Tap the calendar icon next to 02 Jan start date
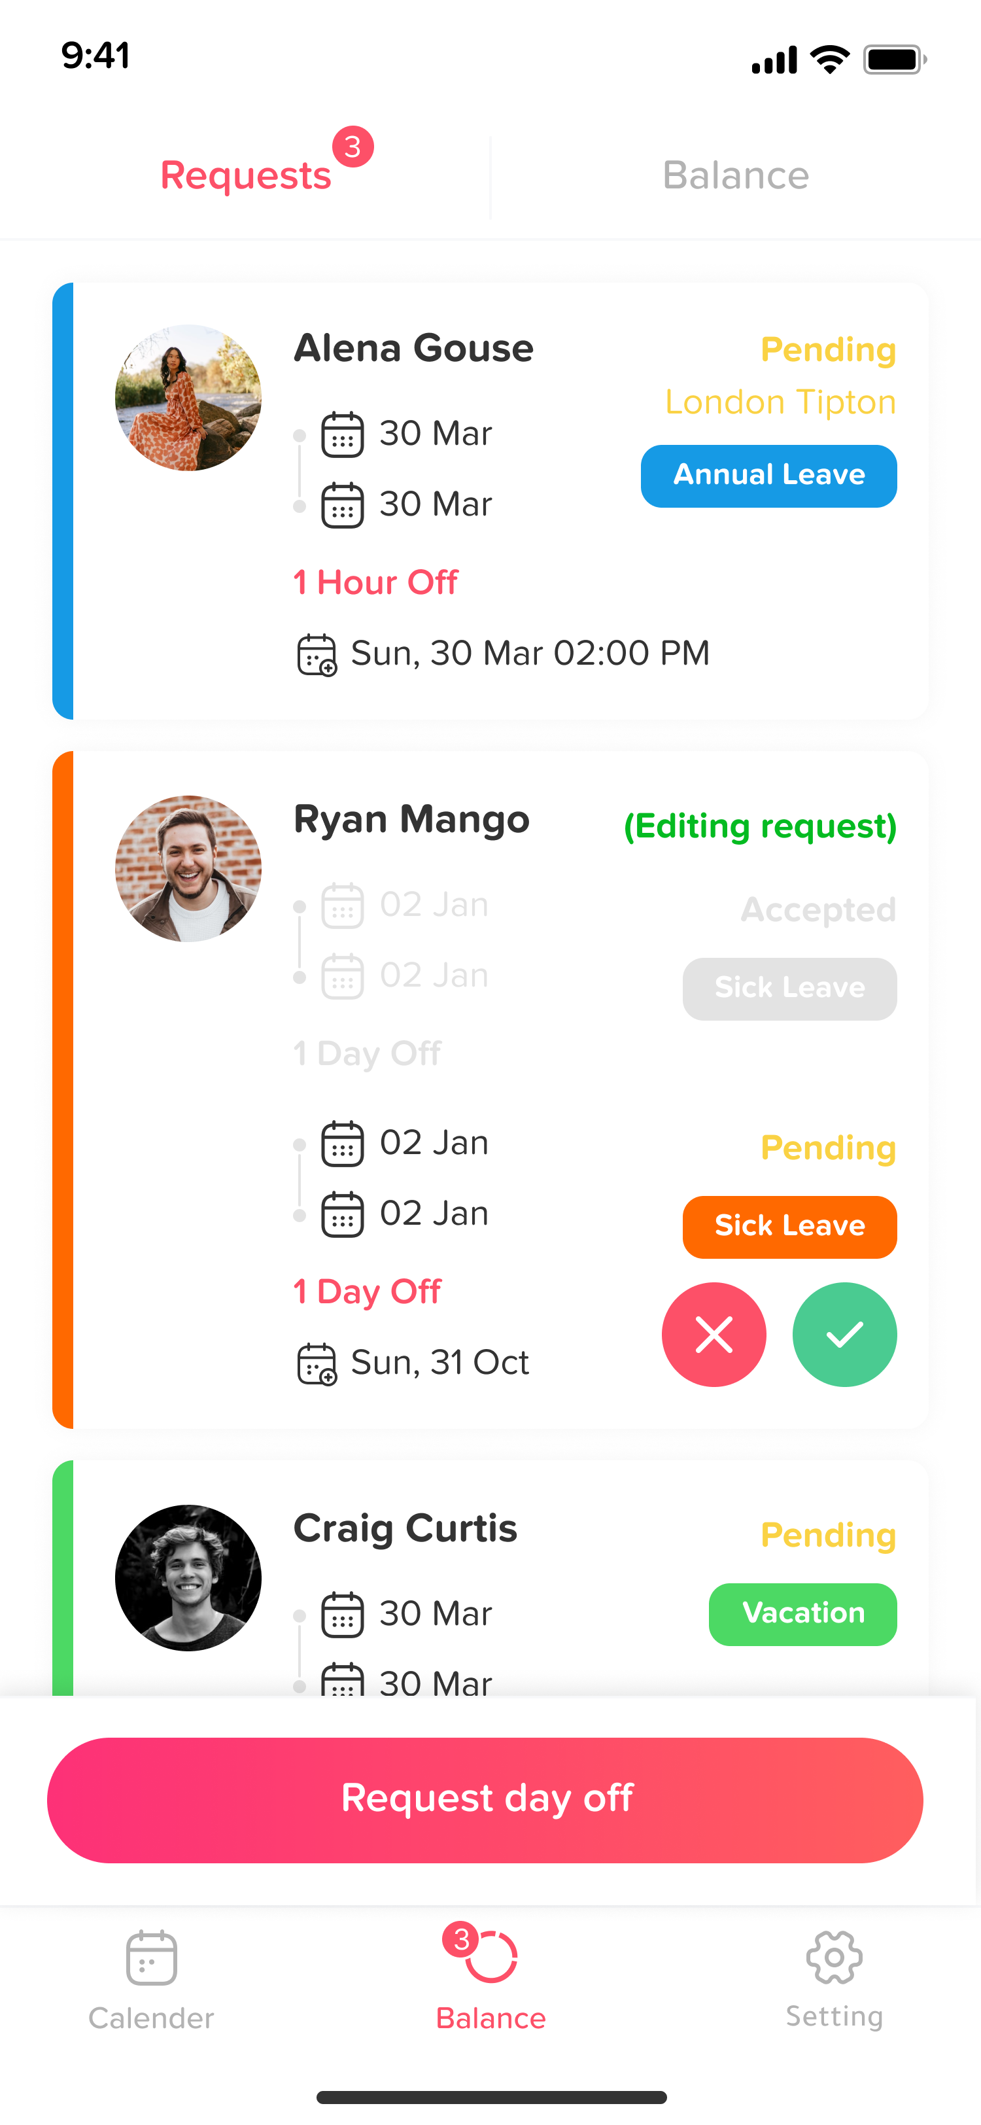The height and width of the screenshot is (2125, 981). [x=343, y=1144]
